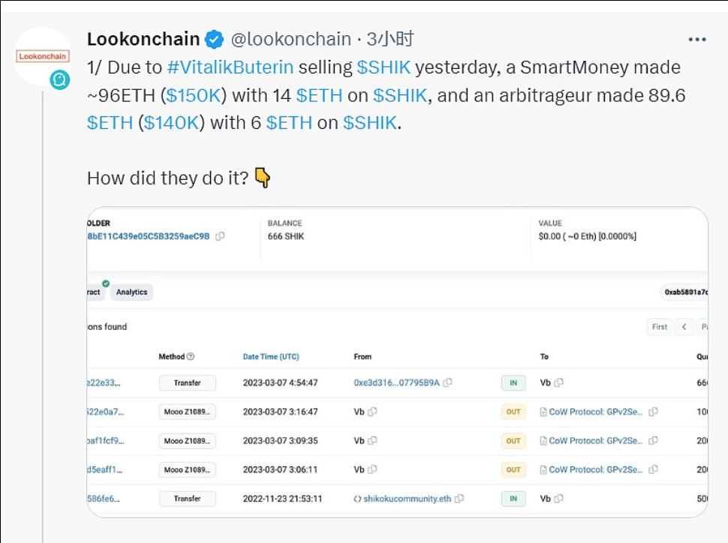Copy the holder address via copy icon
Screen dimensions: 728x543
[x=220, y=236]
